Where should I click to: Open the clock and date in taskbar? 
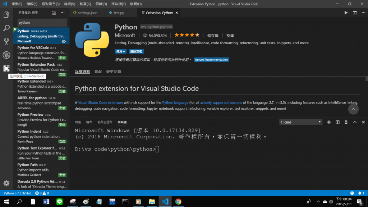pos(344,202)
